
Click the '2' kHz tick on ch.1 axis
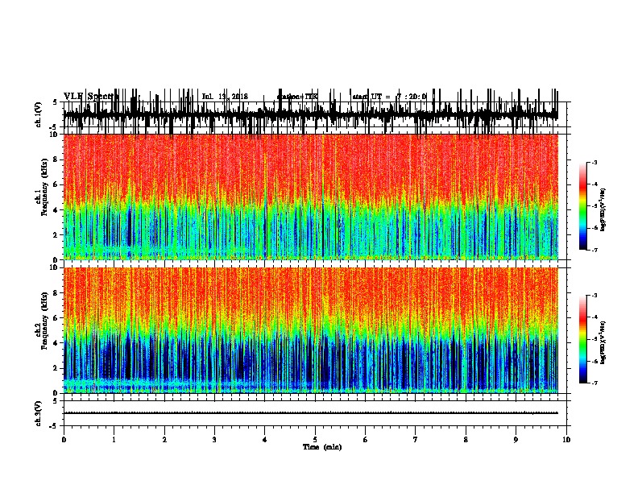pos(56,234)
